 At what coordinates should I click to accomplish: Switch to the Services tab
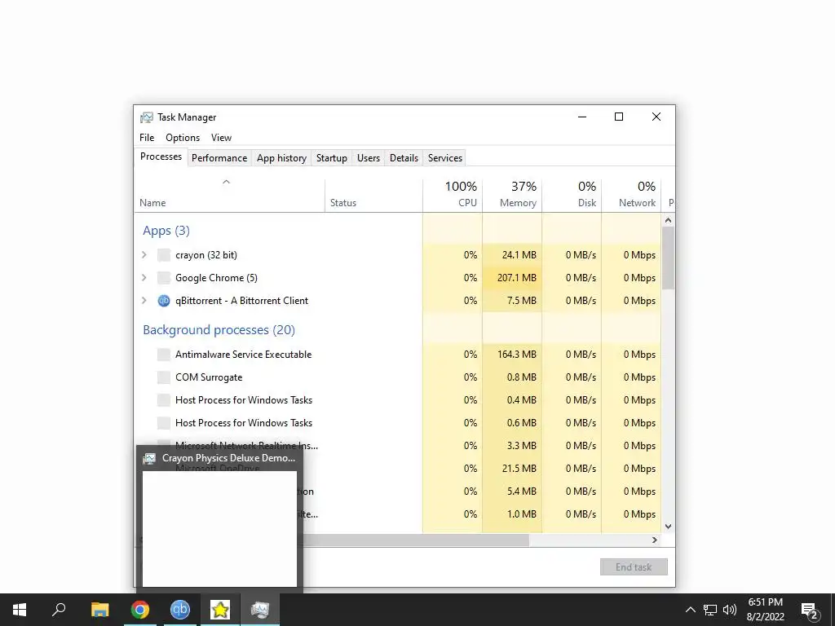point(445,158)
